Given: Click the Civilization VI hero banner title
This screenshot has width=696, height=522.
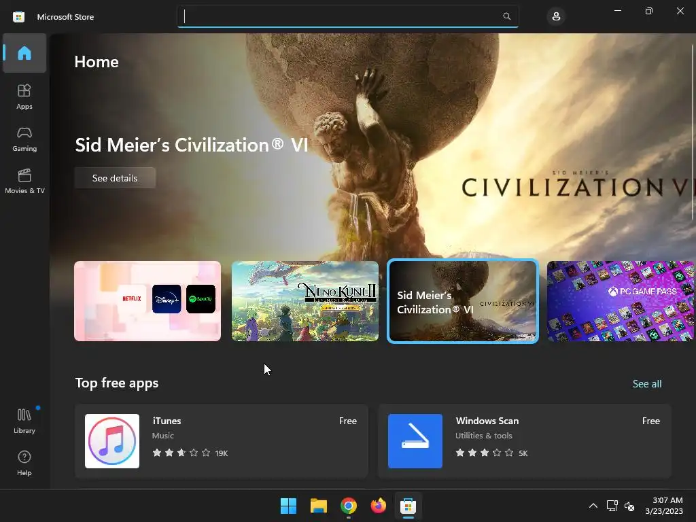Looking at the screenshot, I should [191, 145].
